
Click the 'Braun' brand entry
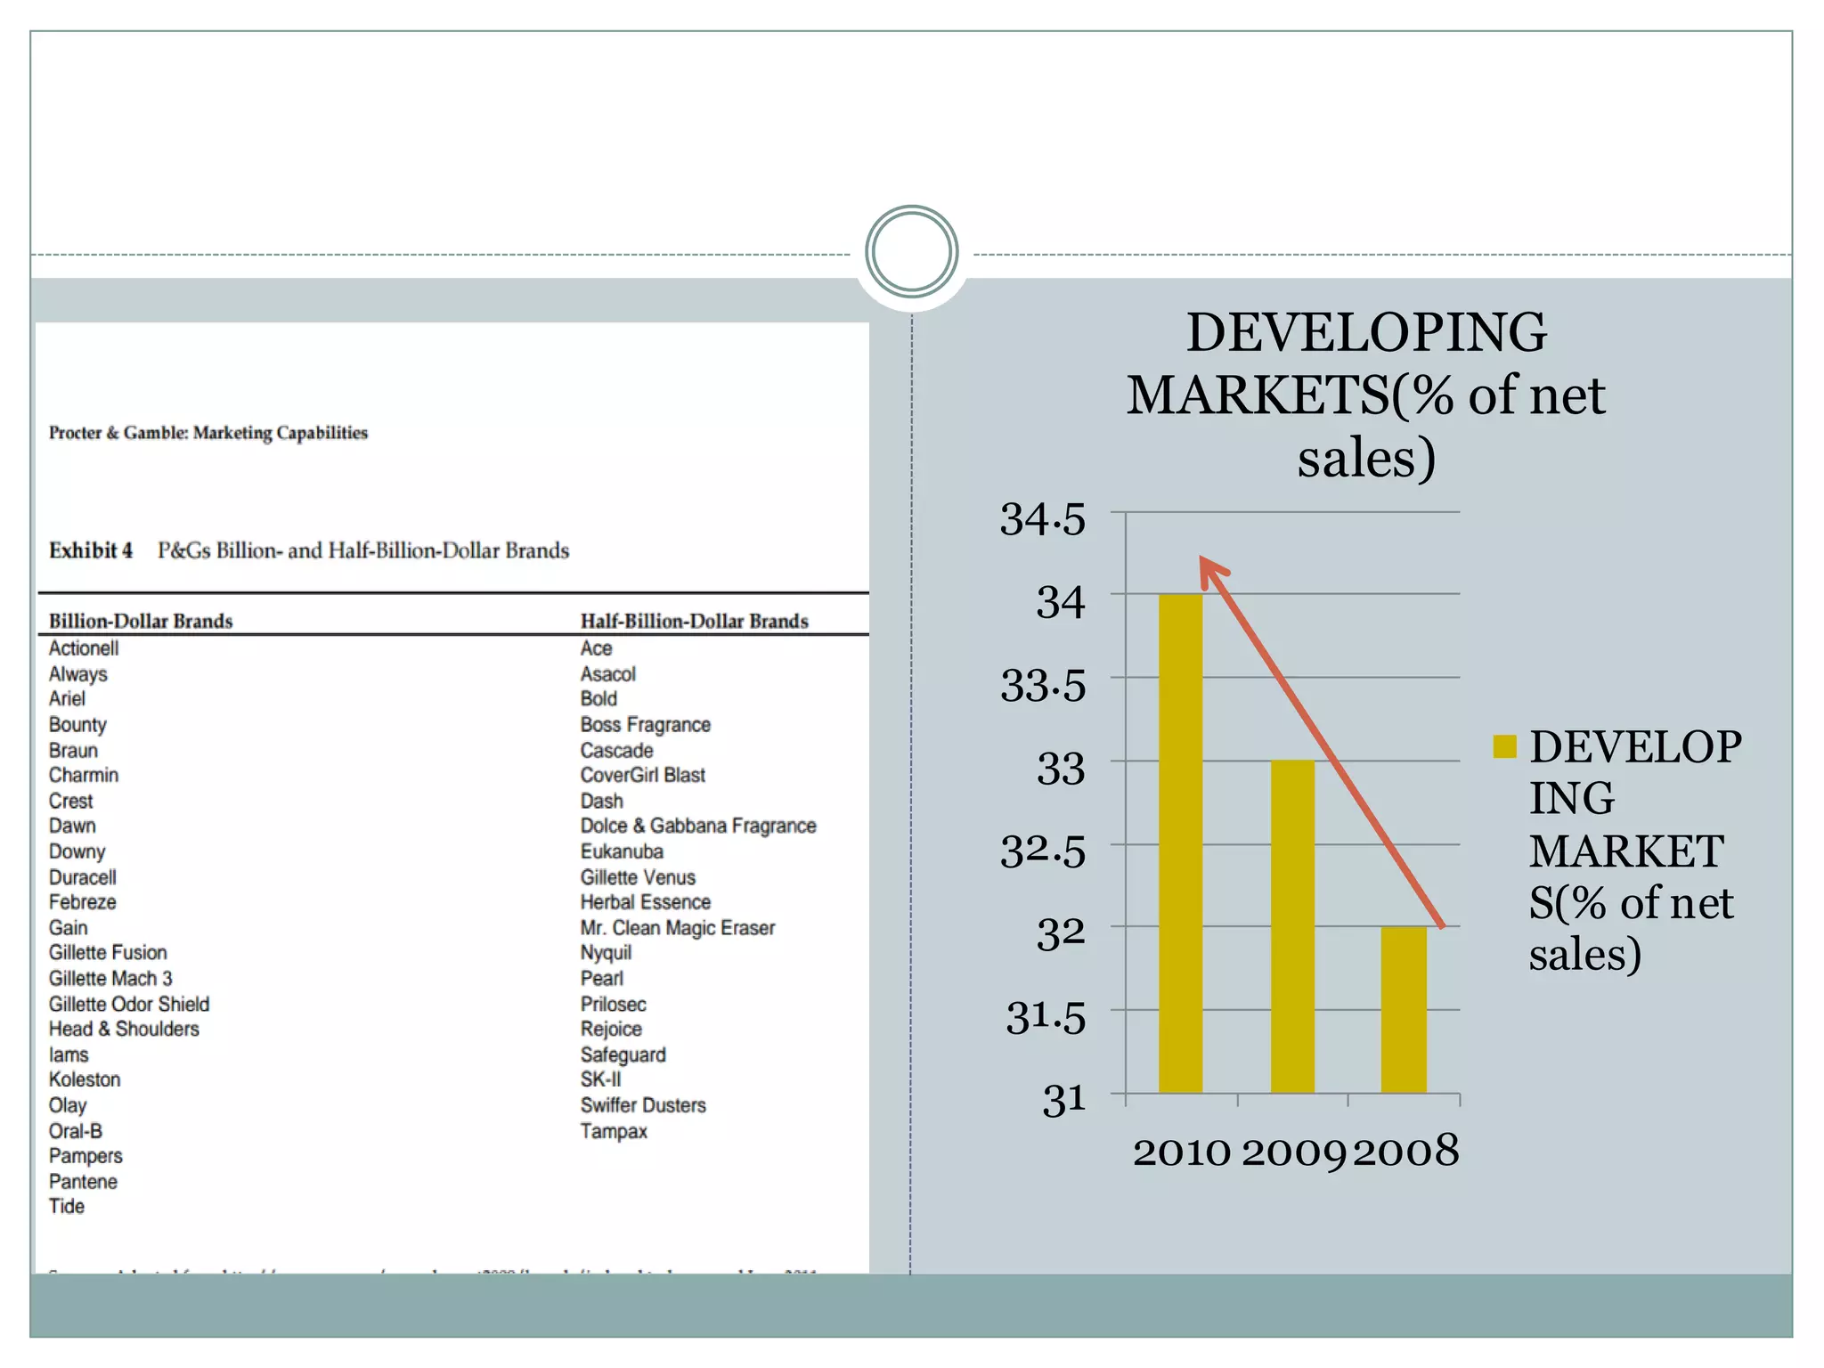point(73,751)
